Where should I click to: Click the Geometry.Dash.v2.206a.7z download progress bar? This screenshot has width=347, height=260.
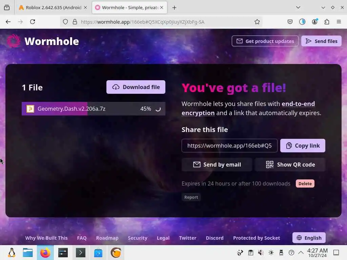(94, 109)
